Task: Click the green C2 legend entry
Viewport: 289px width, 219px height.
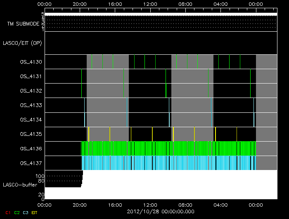Action: pos(17,212)
